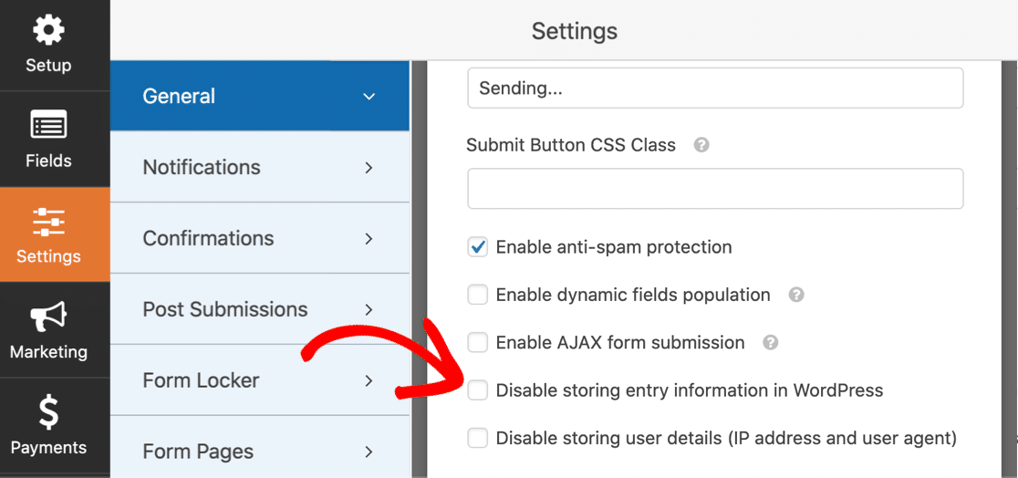Click the Submit Button CSS Class field
The width and height of the screenshot is (1018, 478).
[715, 189]
